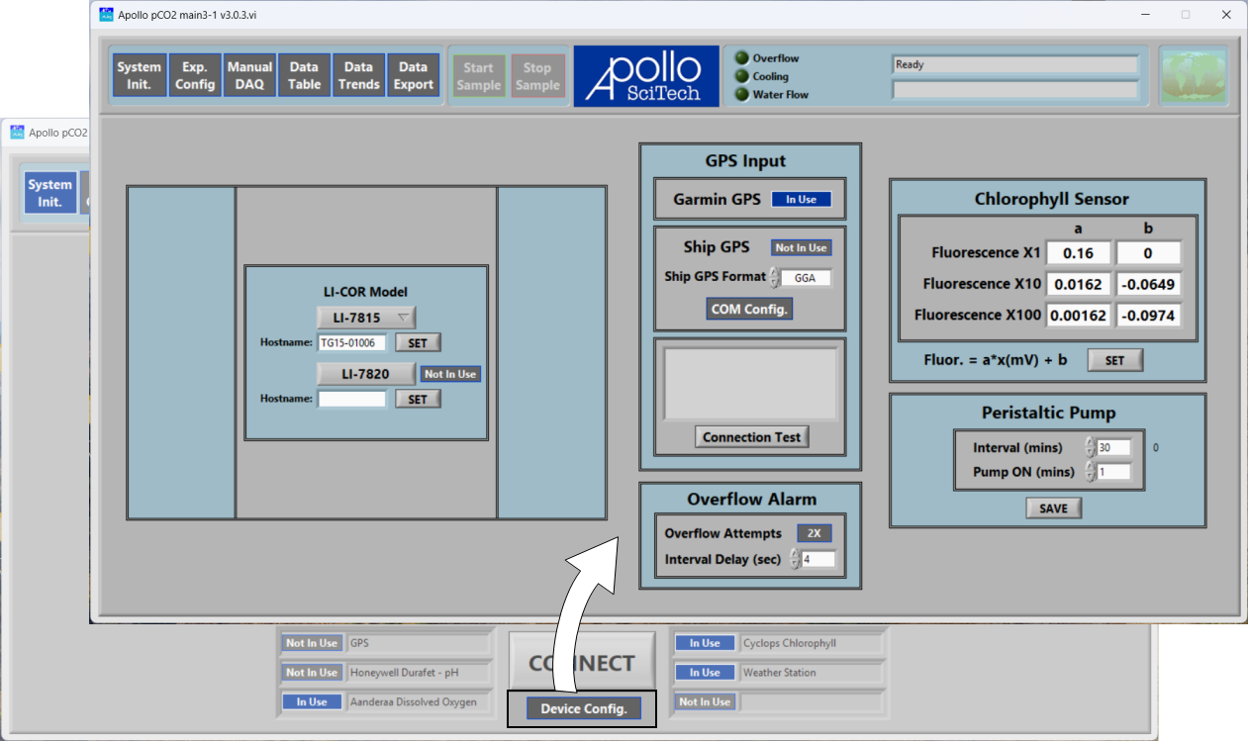The image size is (1248, 742).
Task: Toggle Garmin GPS In Use switch
Action: 801,199
